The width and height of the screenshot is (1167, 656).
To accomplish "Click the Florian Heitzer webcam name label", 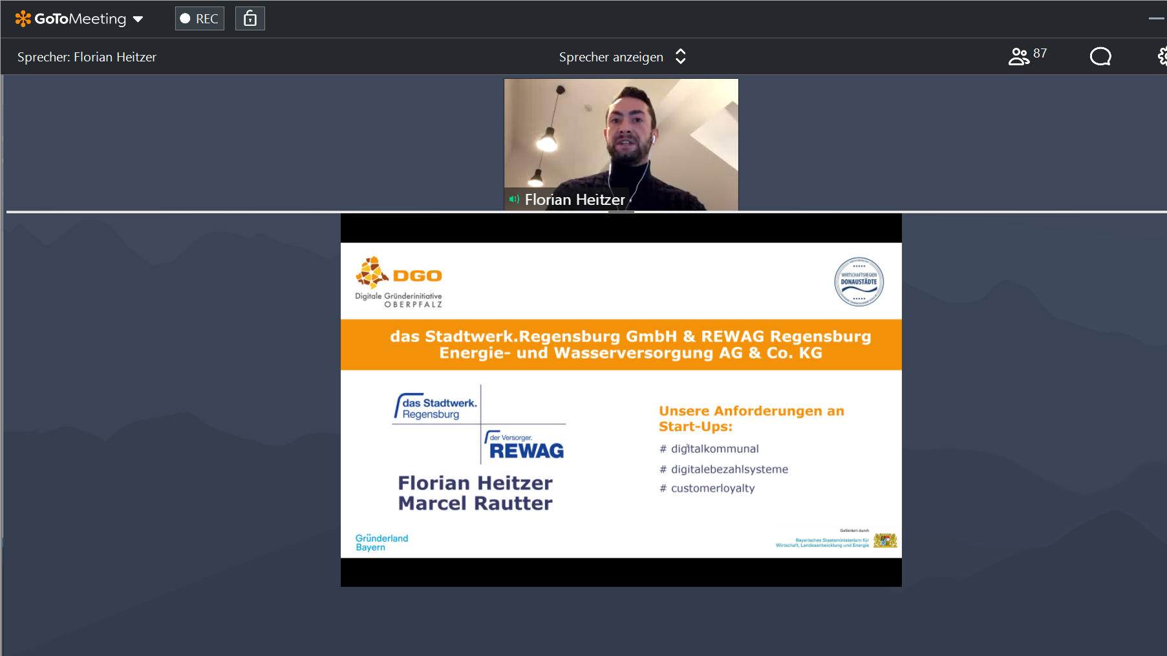I will tap(574, 200).
